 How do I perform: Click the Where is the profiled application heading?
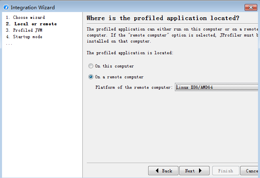(163, 18)
